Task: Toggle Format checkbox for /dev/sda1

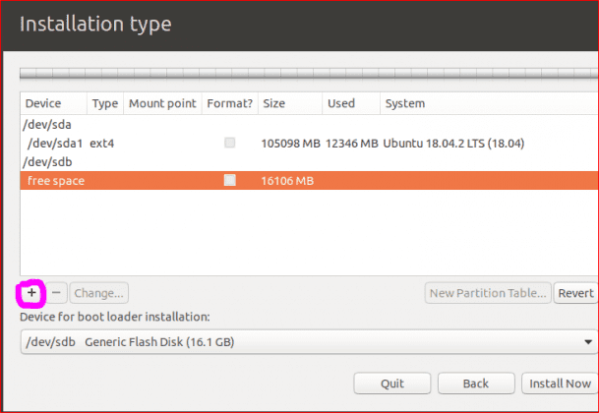Action: 230,143
